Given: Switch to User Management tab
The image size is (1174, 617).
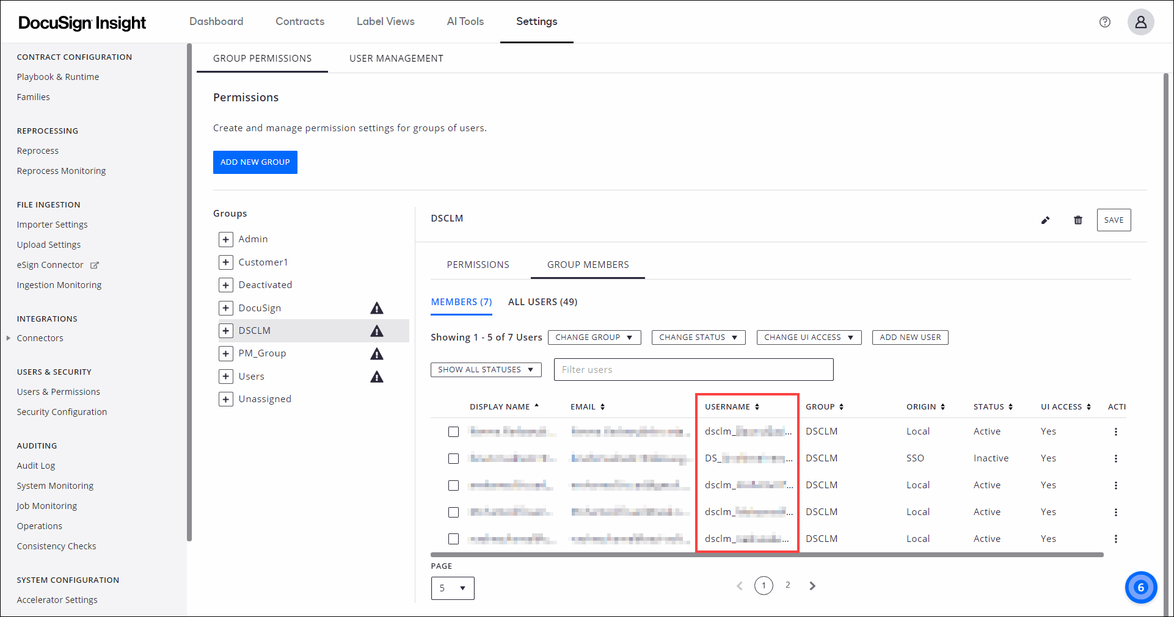Looking at the screenshot, I should [x=396, y=59].
